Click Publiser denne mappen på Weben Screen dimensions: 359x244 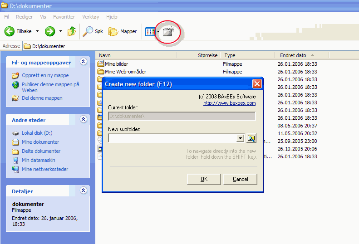click(x=50, y=87)
